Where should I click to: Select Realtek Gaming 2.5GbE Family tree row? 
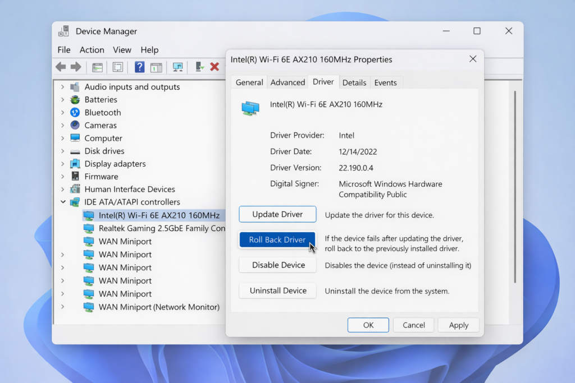pos(154,228)
